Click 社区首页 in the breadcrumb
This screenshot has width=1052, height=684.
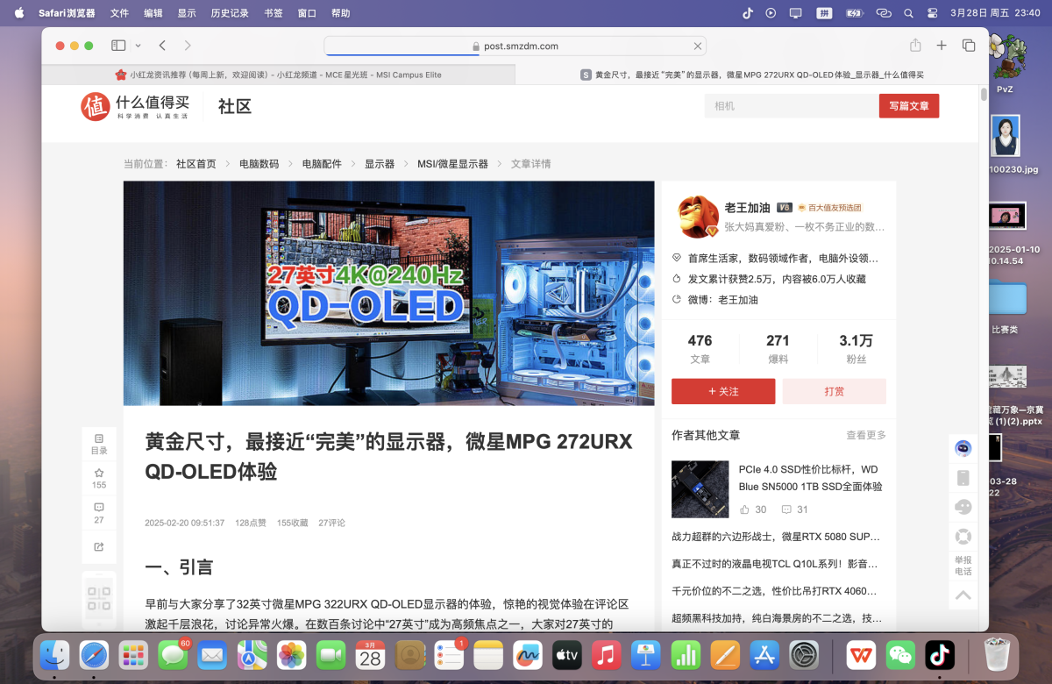pyautogui.click(x=195, y=164)
